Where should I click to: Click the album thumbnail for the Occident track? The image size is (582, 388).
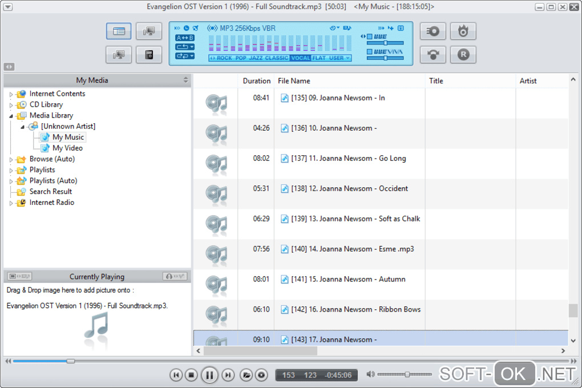tap(216, 194)
